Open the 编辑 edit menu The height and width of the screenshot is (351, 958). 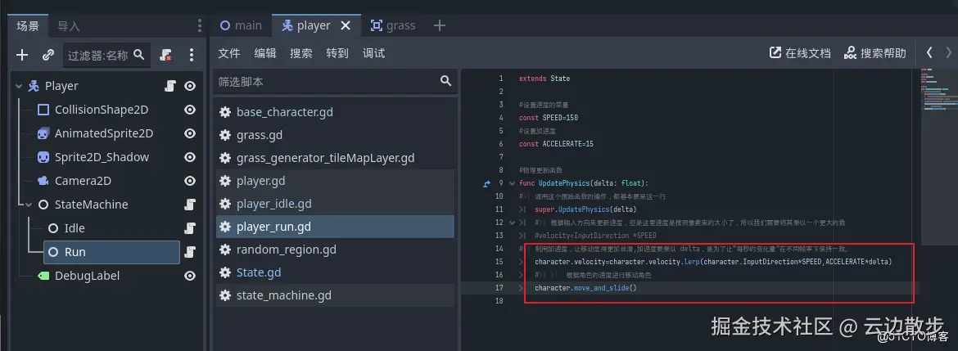pyautogui.click(x=265, y=53)
